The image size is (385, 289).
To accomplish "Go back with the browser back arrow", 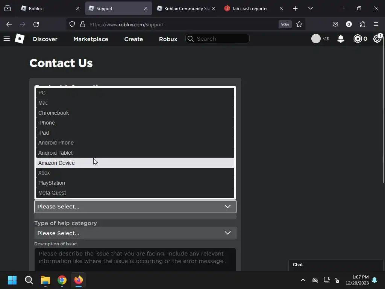I will tap(9, 24).
